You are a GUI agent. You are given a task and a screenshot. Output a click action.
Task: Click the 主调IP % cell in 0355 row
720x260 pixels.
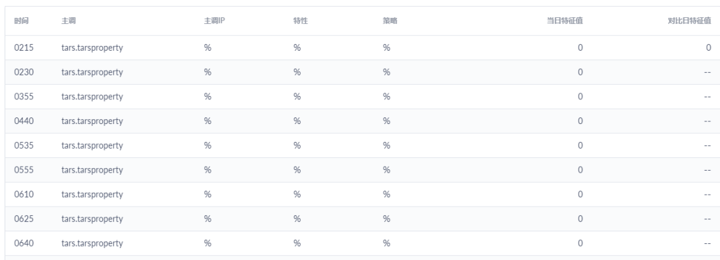coord(207,97)
